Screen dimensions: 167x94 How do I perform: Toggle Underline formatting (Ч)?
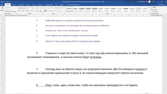click(x=23, y=11)
